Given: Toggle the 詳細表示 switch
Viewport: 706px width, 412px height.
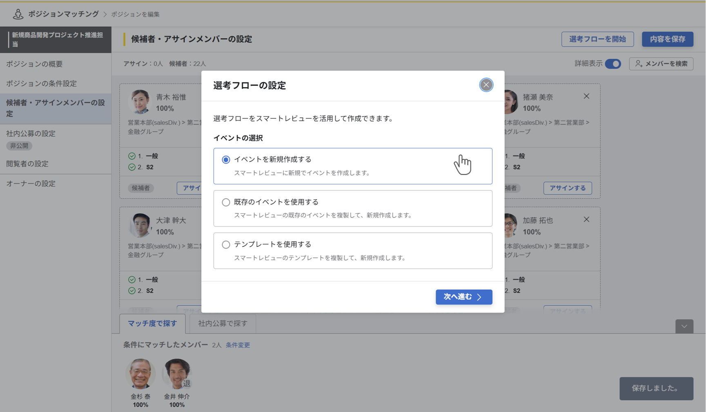Looking at the screenshot, I should tap(612, 64).
